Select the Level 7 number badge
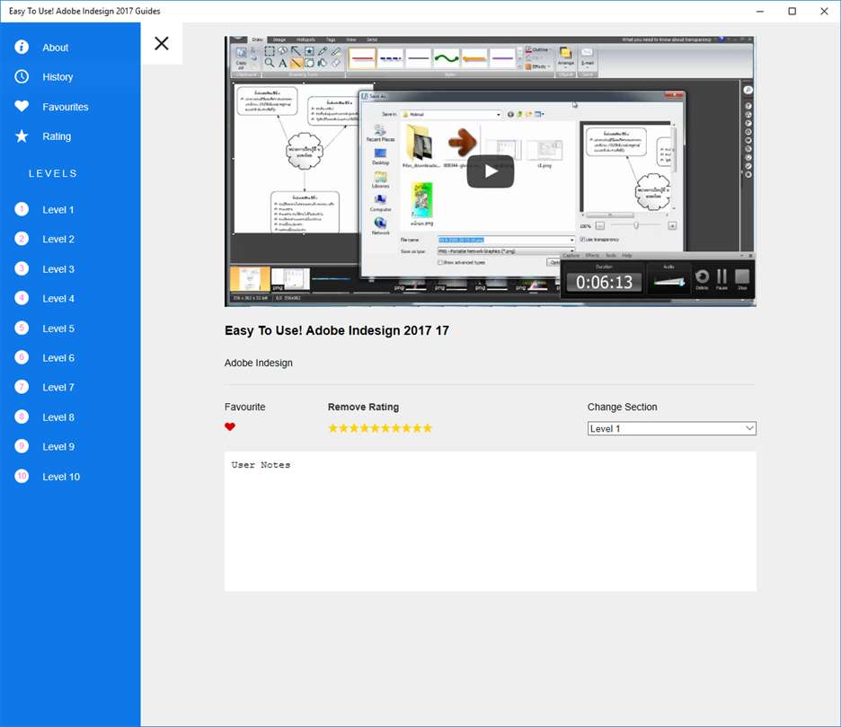 click(22, 387)
